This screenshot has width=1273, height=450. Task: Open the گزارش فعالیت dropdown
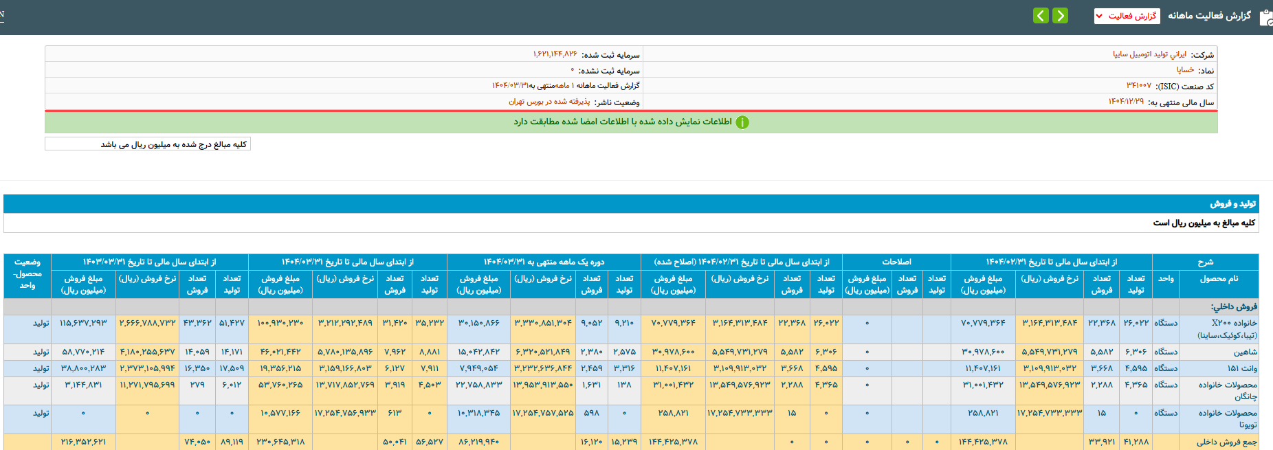1127,16
